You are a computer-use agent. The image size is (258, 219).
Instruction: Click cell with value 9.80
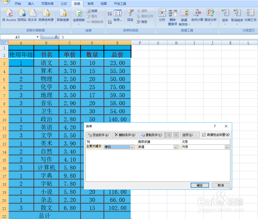click(70, 176)
